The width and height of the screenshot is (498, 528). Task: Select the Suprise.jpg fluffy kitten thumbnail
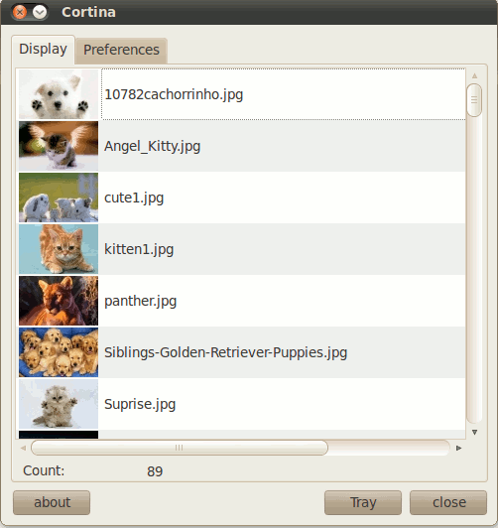click(x=59, y=404)
